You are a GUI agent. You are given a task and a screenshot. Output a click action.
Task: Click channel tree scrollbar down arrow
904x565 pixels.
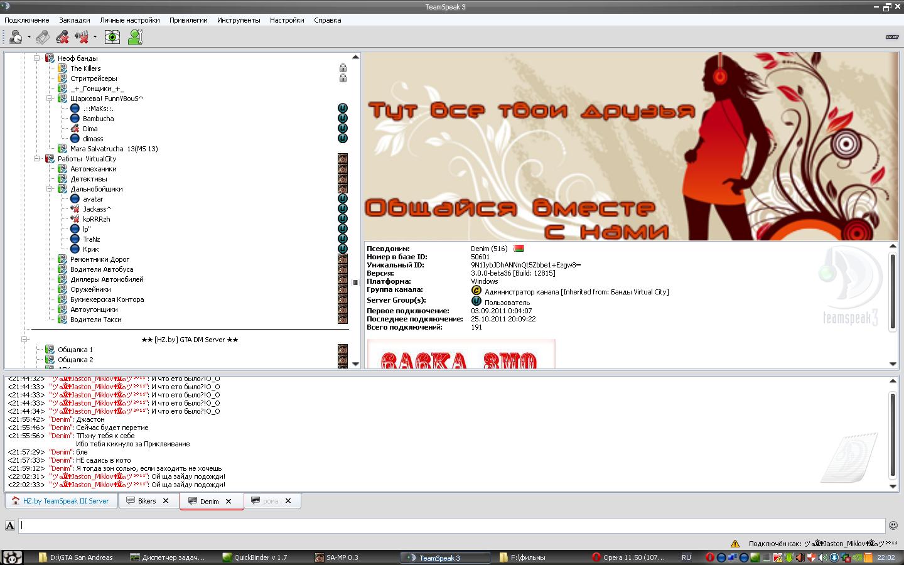(x=355, y=364)
